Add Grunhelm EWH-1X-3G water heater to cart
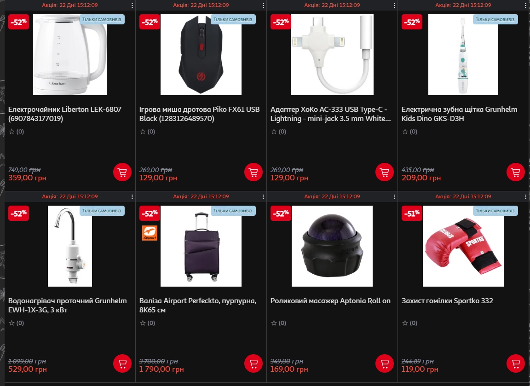The width and height of the screenshot is (530, 386). tap(122, 364)
